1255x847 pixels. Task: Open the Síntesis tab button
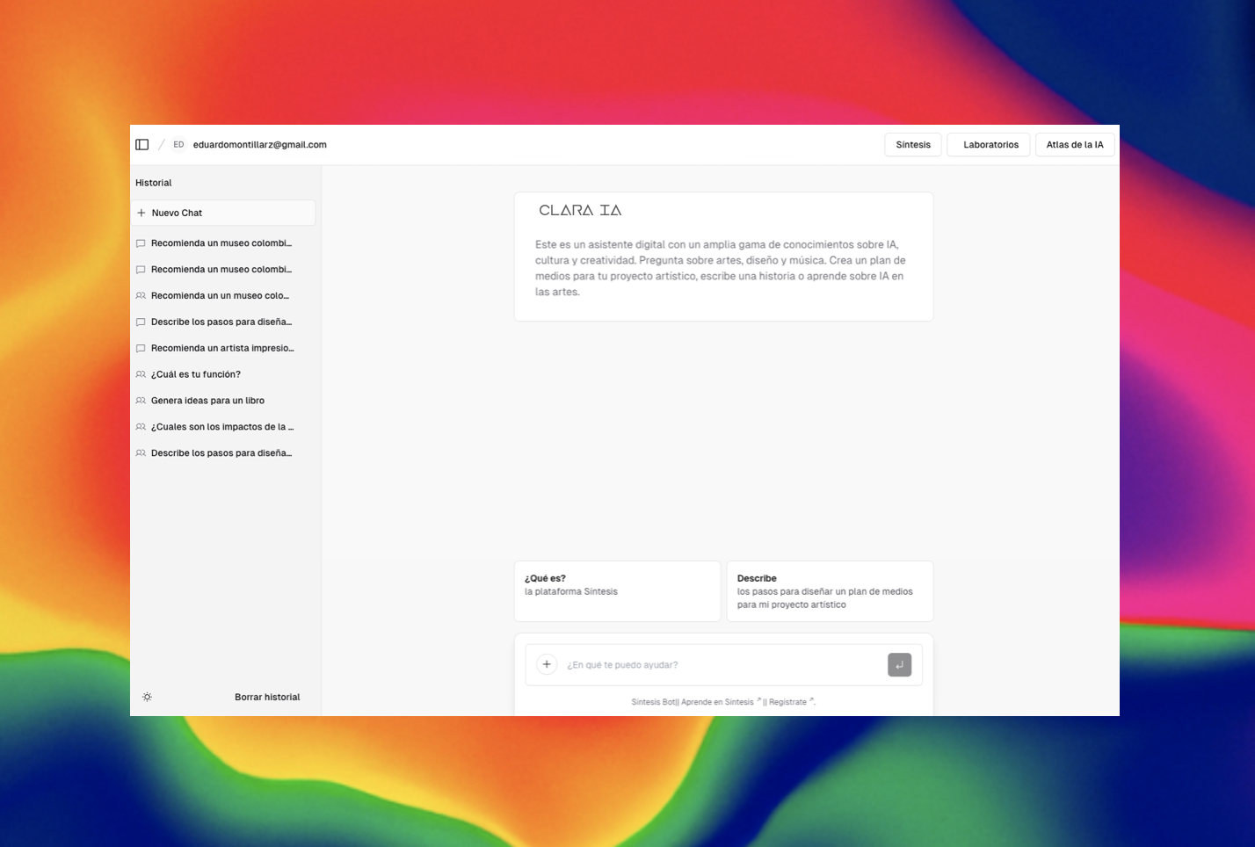tap(913, 145)
